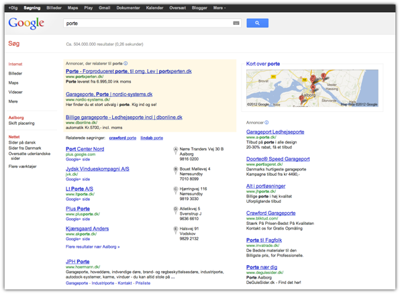400x294 pixels.
Task: Open '+Dig' in the top bar
Action: click(13, 8)
